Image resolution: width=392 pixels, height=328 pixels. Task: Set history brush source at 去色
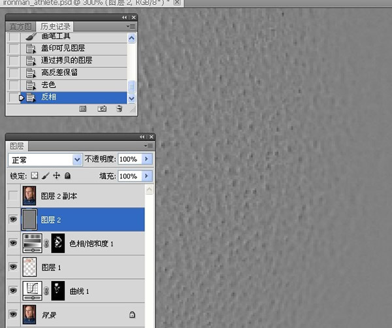pyautogui.click(x=14, y=85)
